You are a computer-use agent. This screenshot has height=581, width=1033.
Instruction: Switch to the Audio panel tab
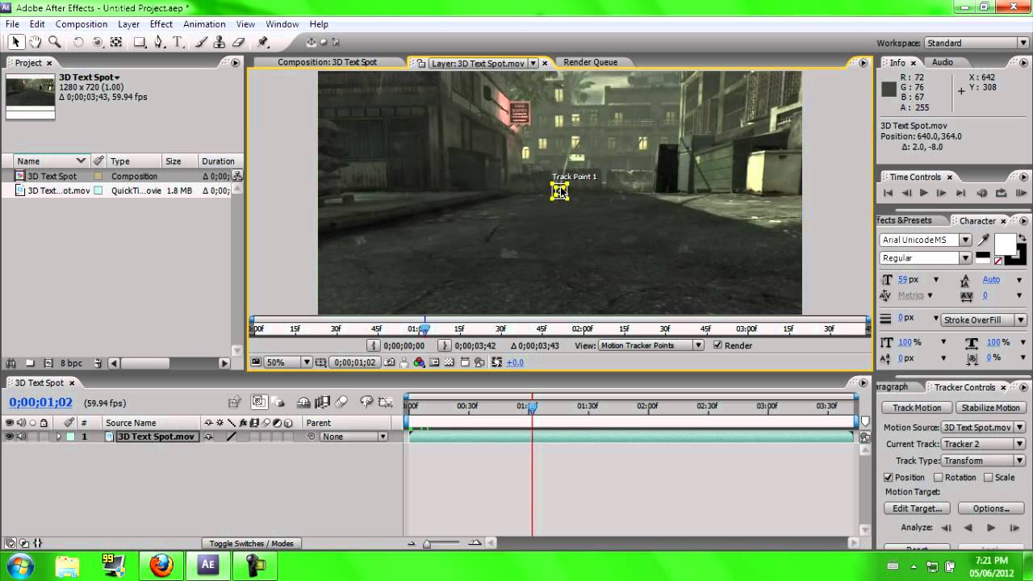943,62
